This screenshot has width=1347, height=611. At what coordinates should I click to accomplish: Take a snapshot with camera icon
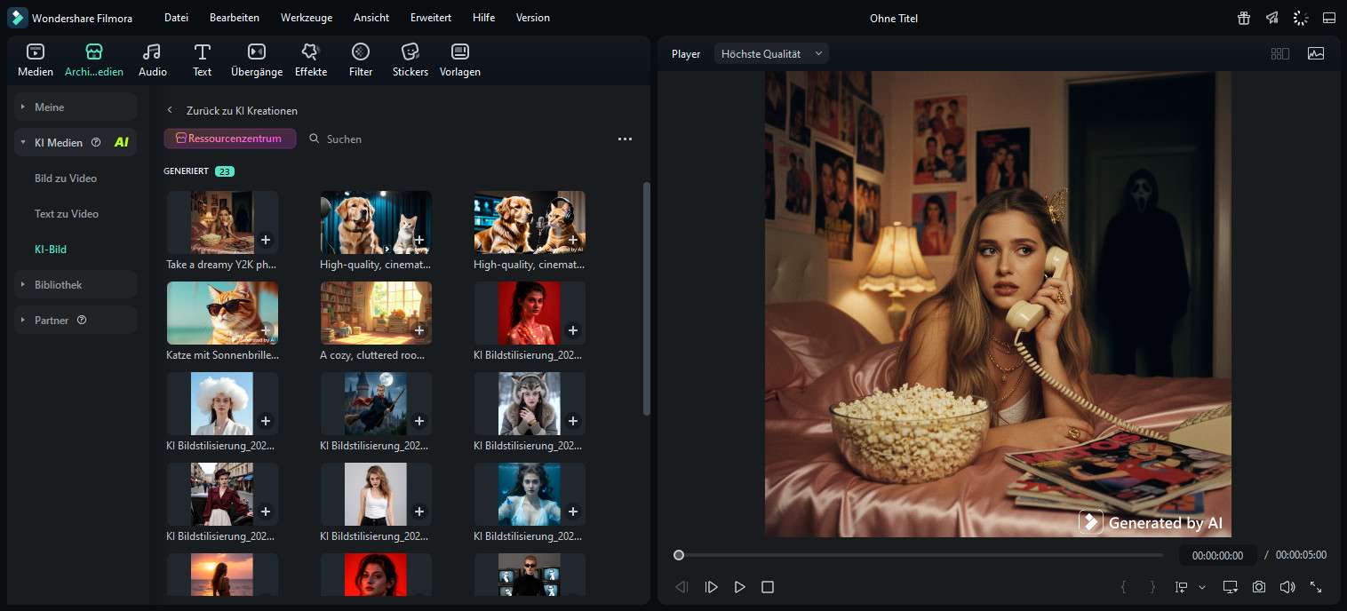pos(1259,587)
